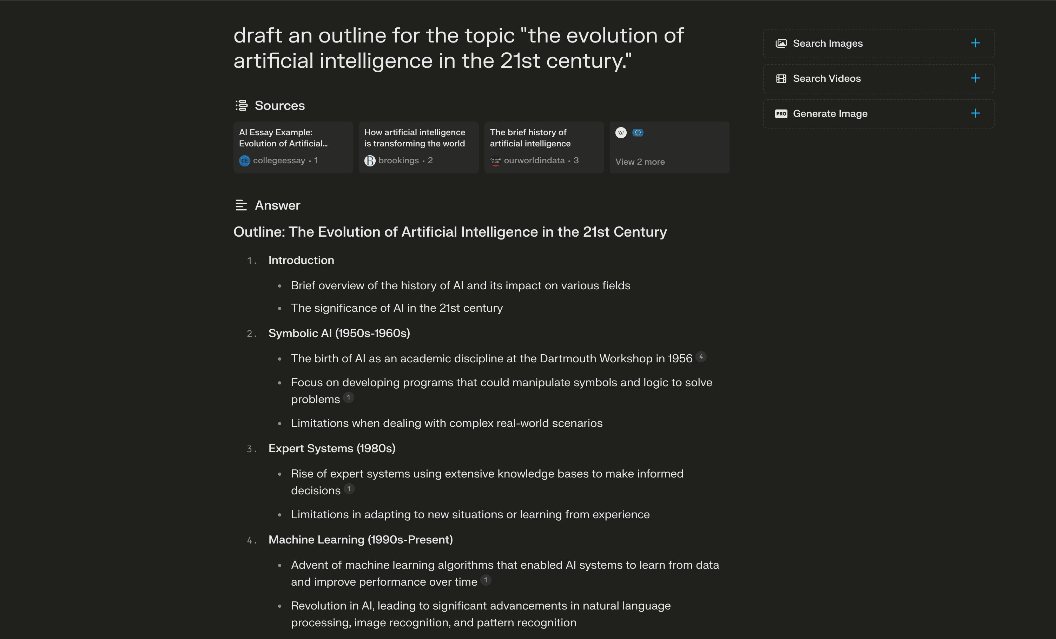
Task: Click the Sources list icon
Action: tap(242, 105)
